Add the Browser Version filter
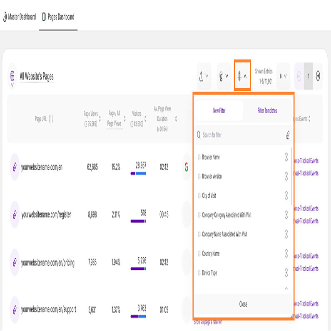331x331 pixels. click(286, 176)
